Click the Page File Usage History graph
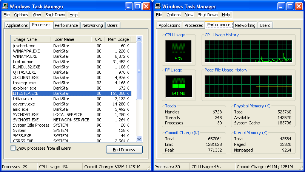This screenshot has height=172, width=305. (248, 86)
